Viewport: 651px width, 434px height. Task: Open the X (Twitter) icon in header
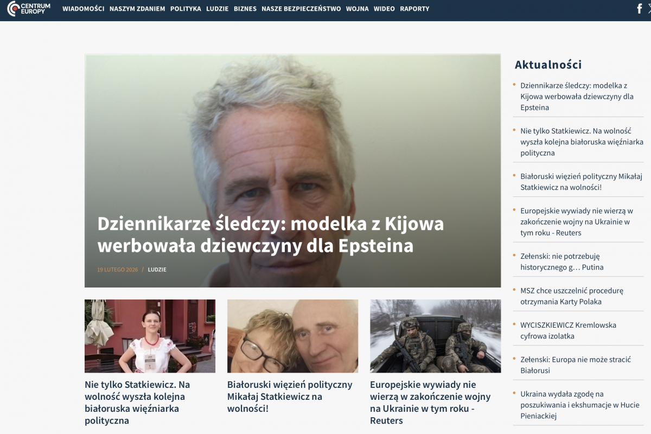point(649,9)
